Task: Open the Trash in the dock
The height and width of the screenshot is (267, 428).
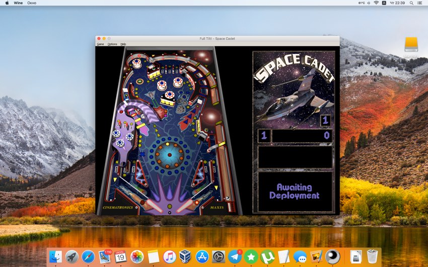Action: 372,257
